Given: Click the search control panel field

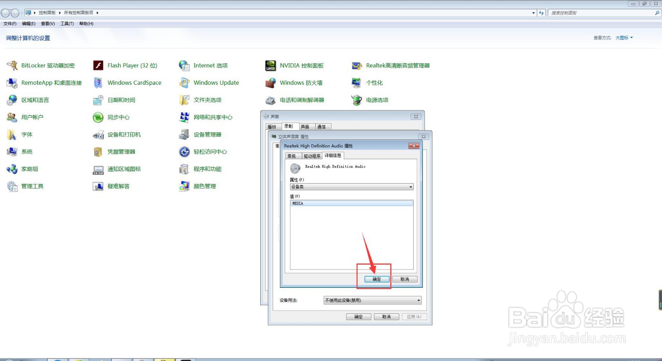Looking at the screenshot, I should (604, 13).
